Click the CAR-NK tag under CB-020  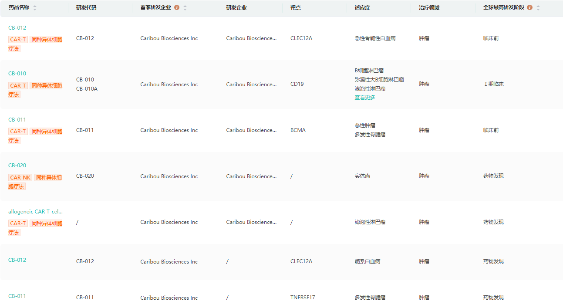point(20,177)
